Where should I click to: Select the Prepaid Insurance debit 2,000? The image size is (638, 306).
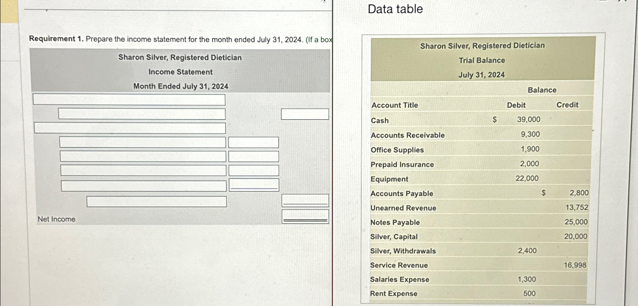tap(529, 164)
